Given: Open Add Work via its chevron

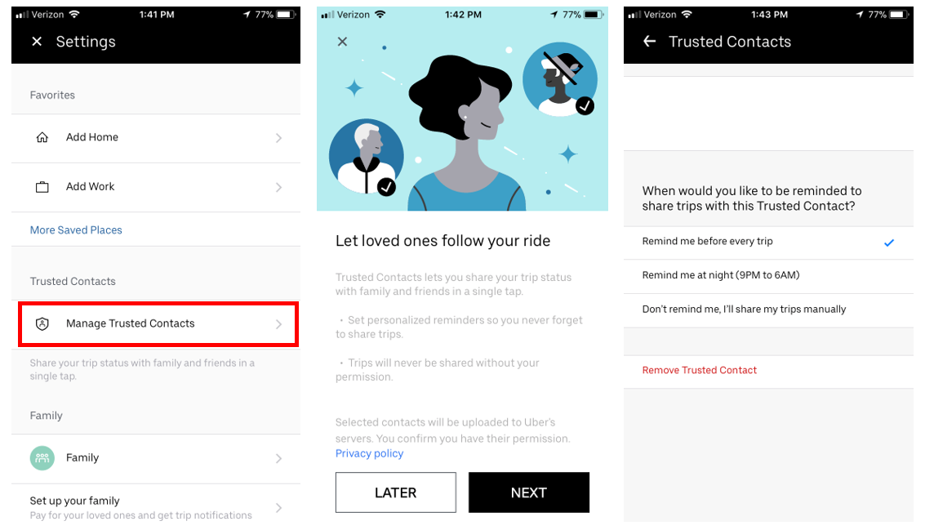Looking at the screenshot, I should (x=278, y=188).
